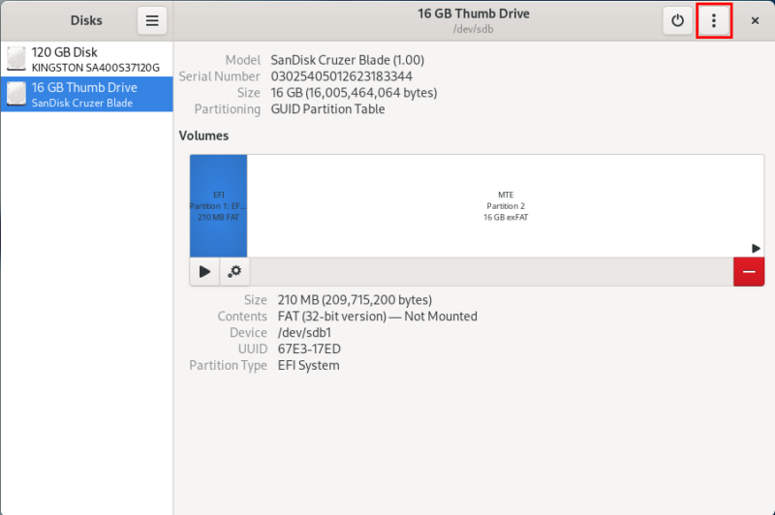Select the EFI Partition 1 volume block
Viewport: 775px width, 515px height.
click(219, 205)
